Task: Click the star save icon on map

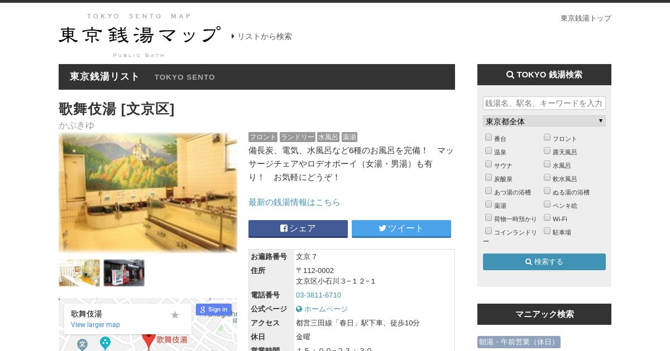Action: (x=175, y=315)
